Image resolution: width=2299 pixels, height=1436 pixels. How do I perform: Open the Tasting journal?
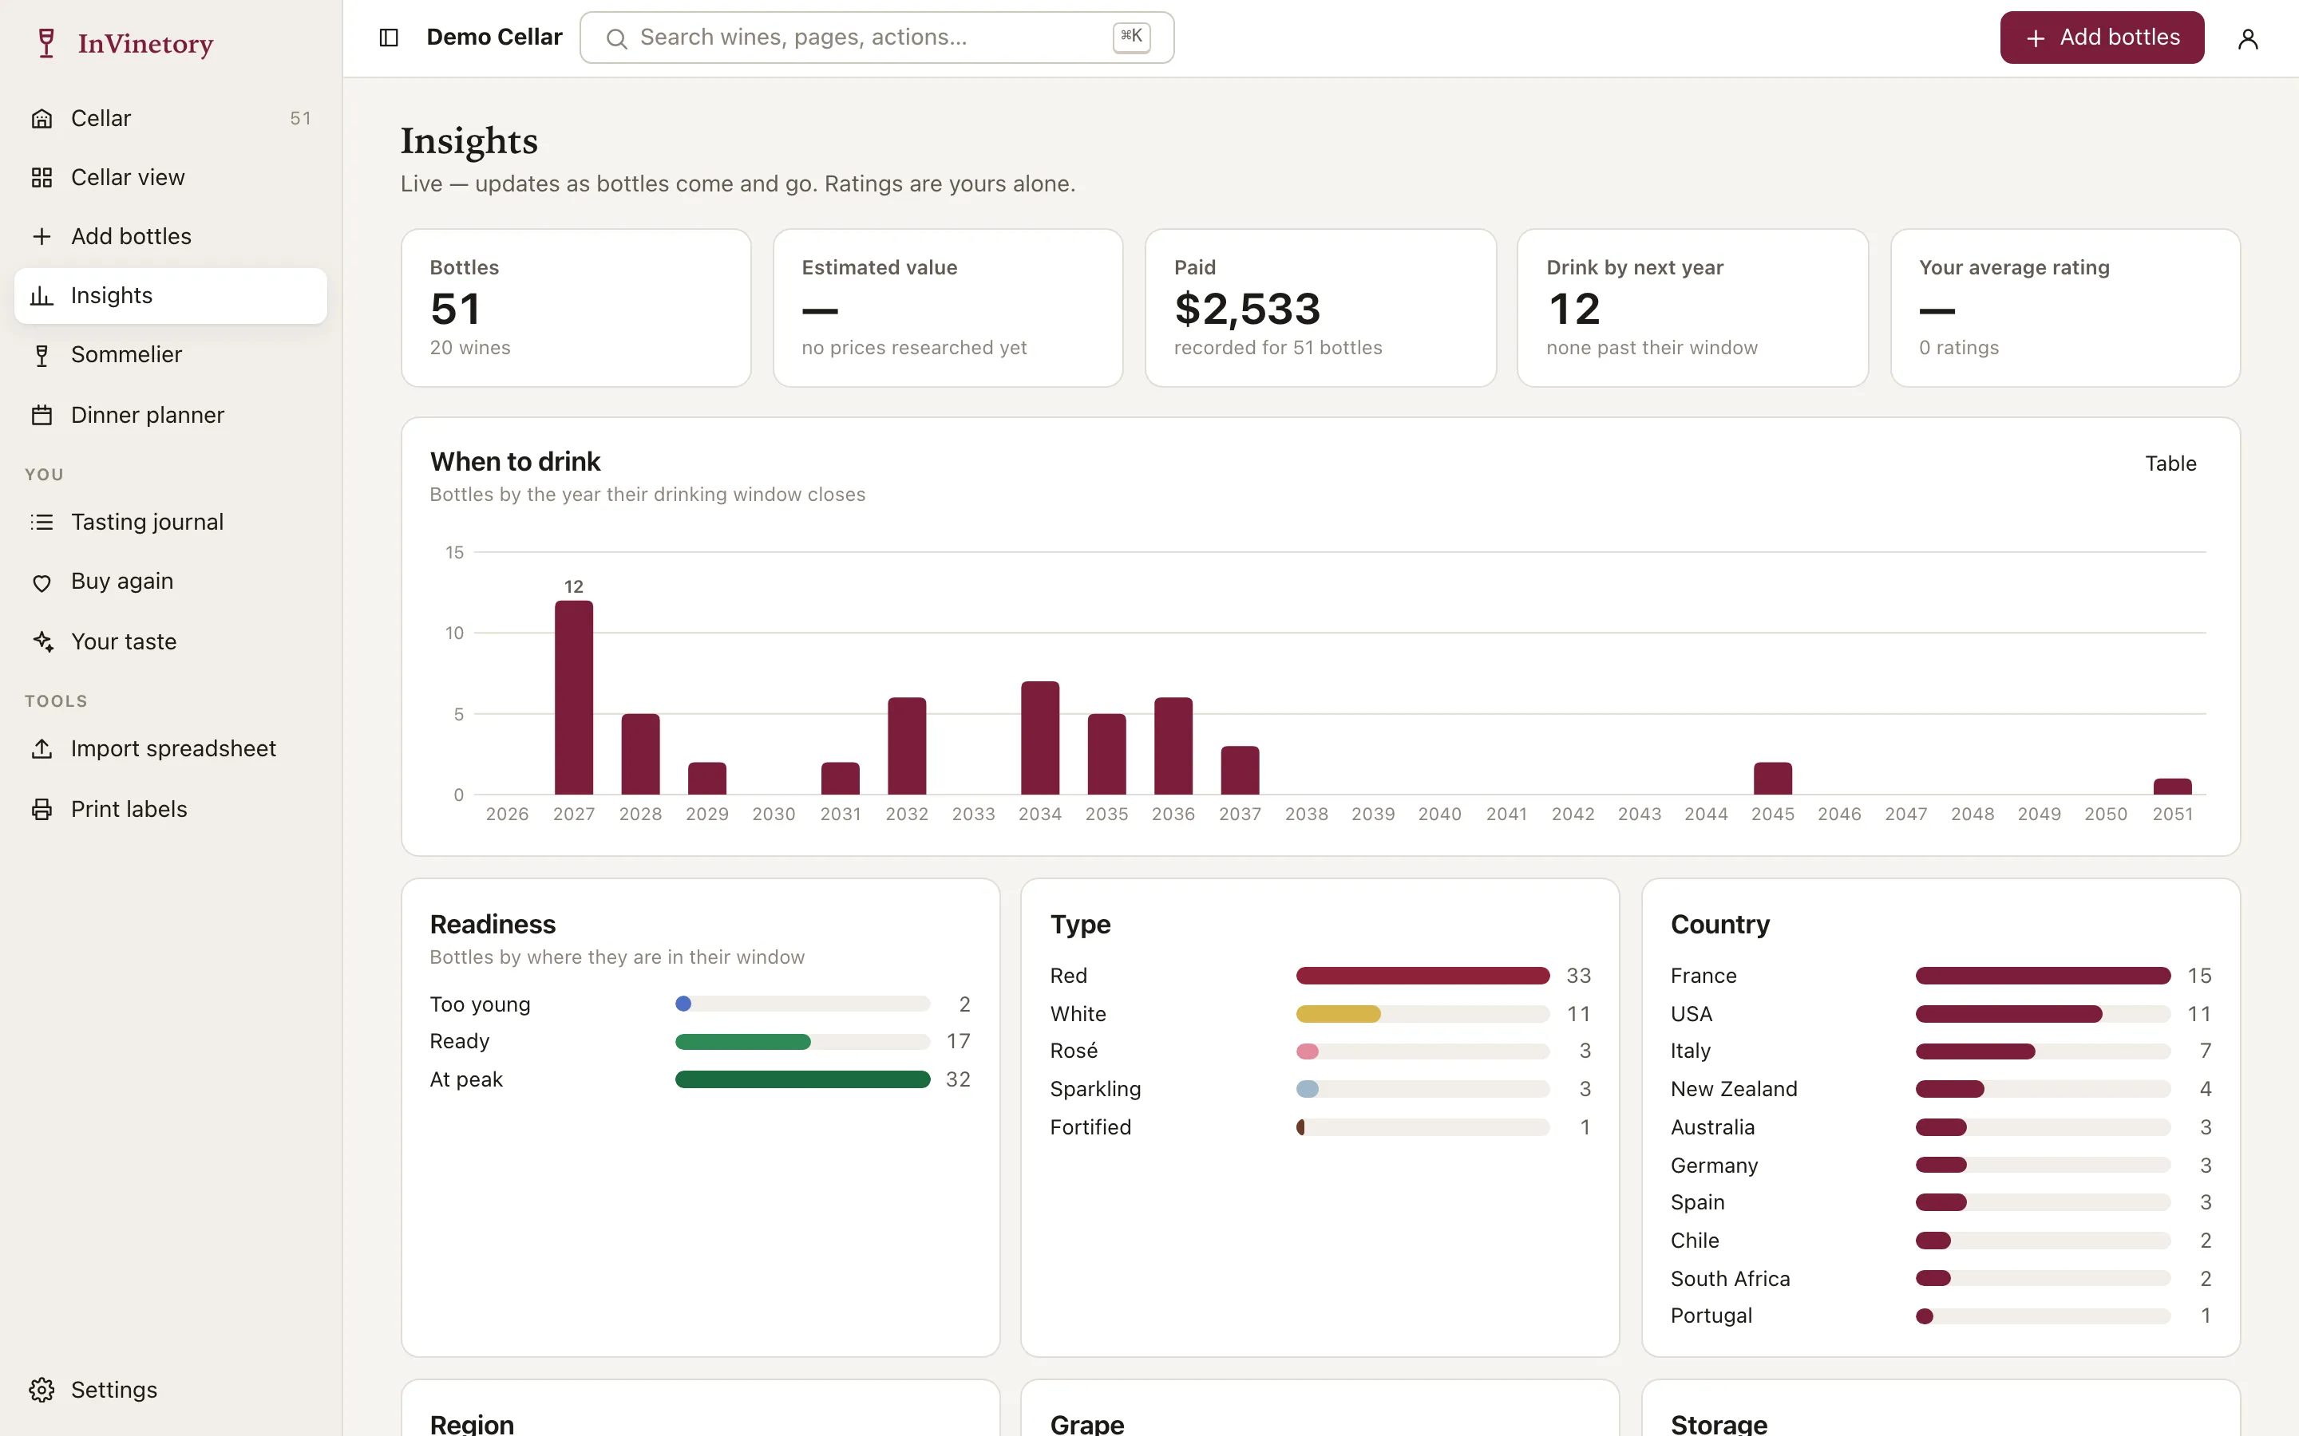[171, 523]
